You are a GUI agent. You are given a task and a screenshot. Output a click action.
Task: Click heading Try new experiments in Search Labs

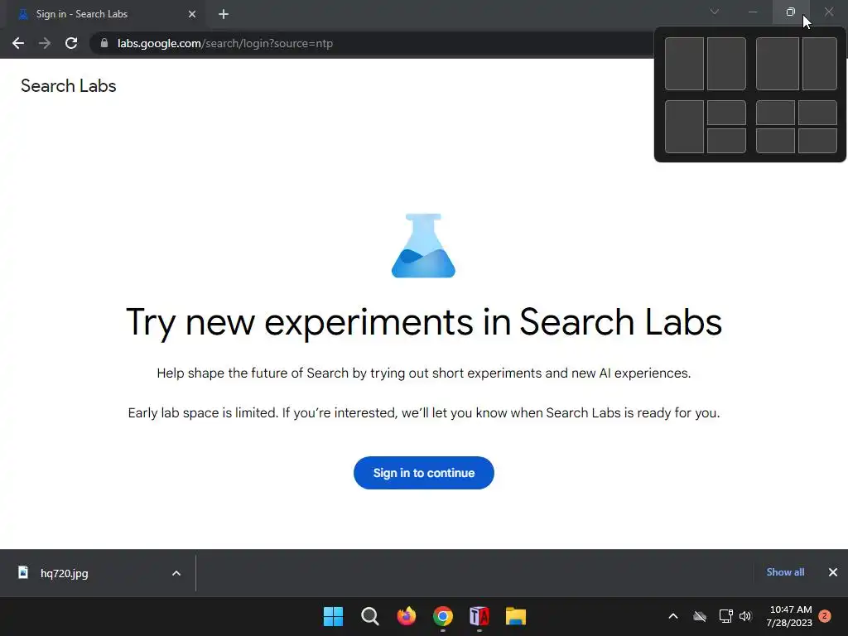click(x=423, y=322)
